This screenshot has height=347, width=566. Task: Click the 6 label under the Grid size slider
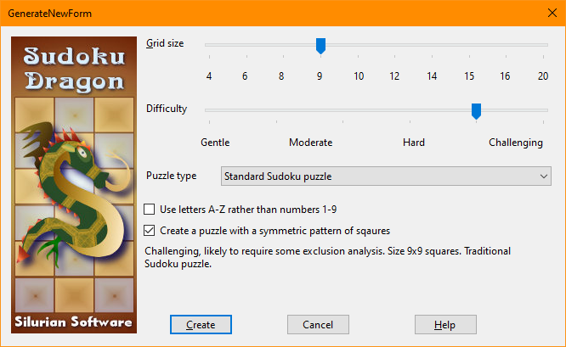(245, 76)
